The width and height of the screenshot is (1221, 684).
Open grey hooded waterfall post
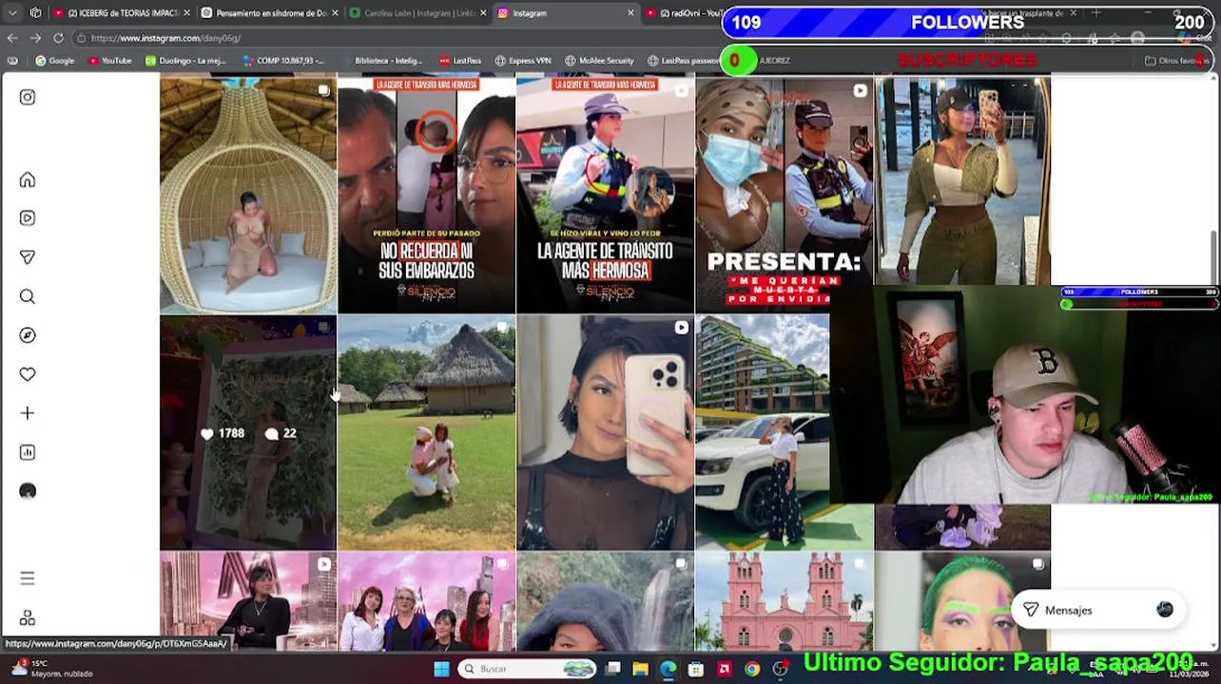click(x=606, y=602)
